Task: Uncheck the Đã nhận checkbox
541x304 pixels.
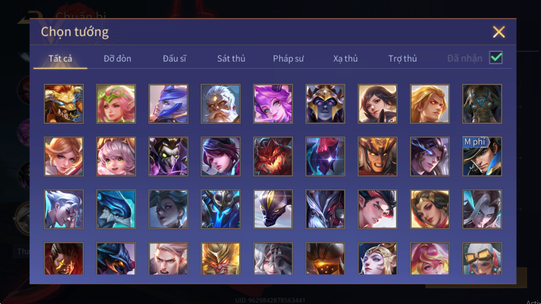Action: point(496,58)
